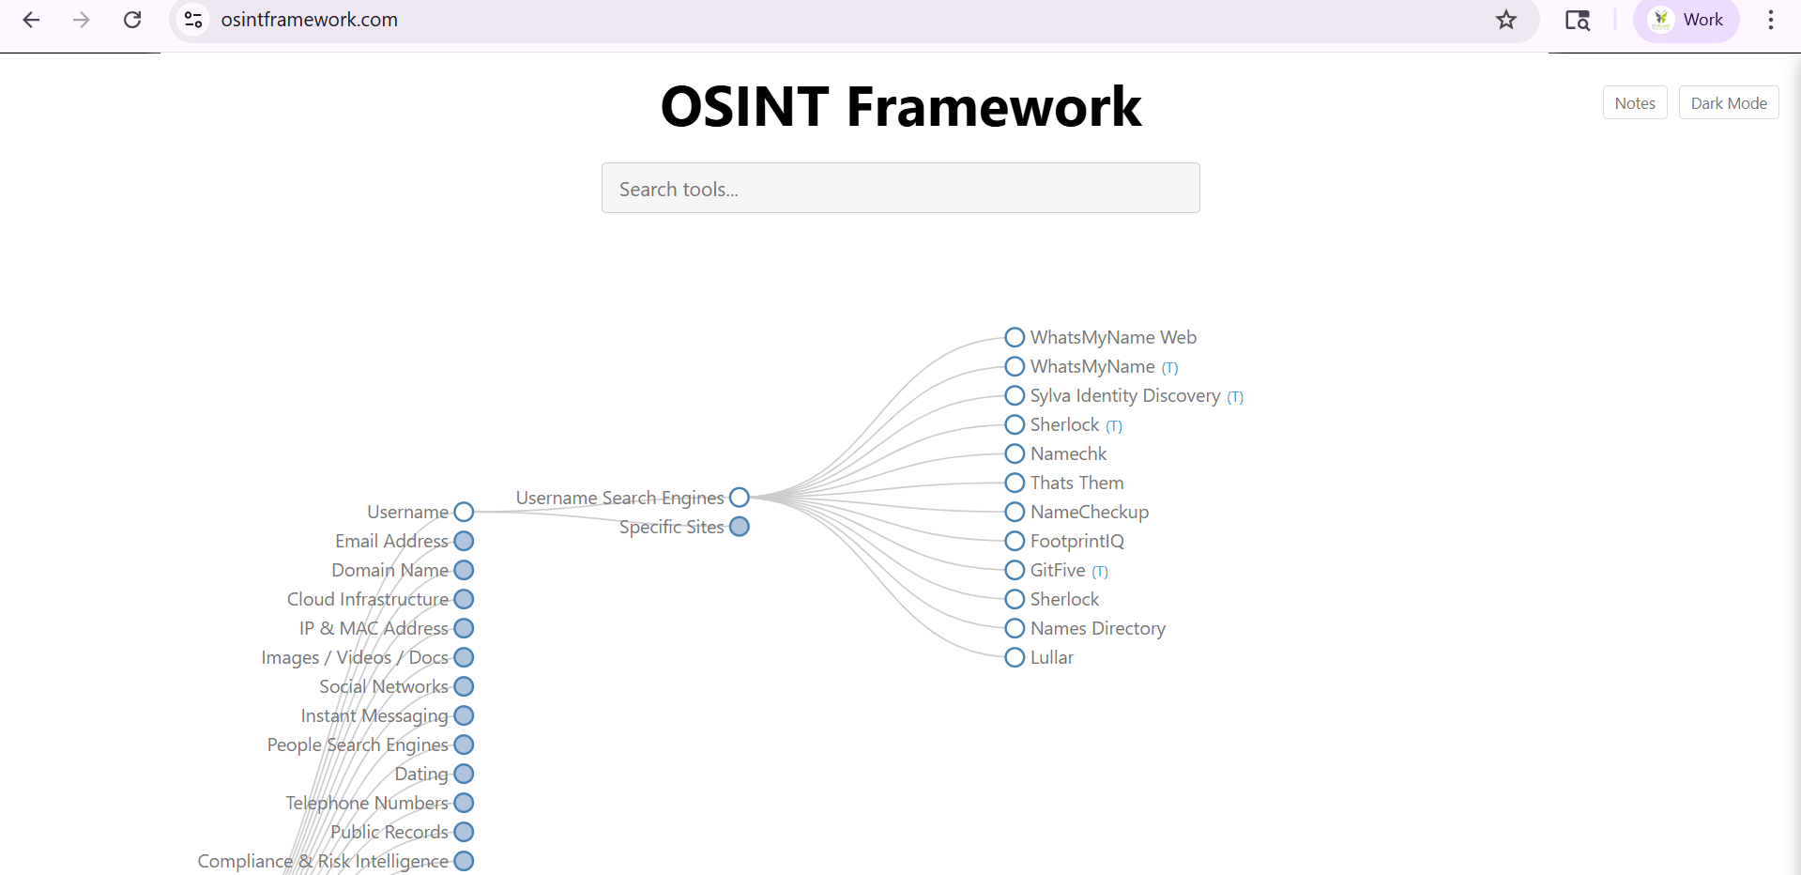Viewport: 1801px width, 875px height.
Task: Expand the IP & MAC Address node
Action: 464,628
